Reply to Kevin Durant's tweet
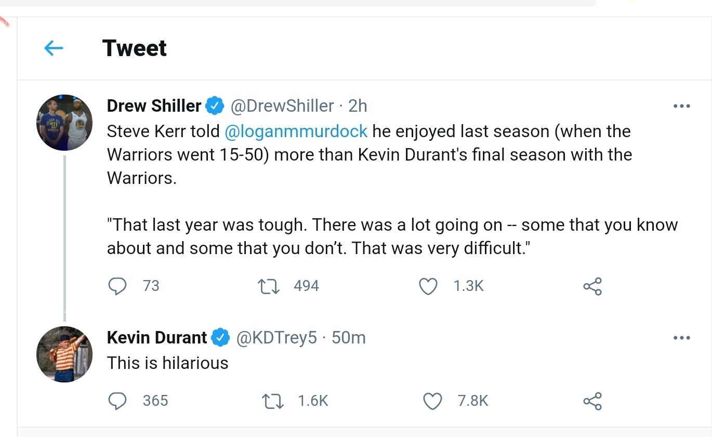The height and width of the screenshot is (437, 712). pos(117,401)
